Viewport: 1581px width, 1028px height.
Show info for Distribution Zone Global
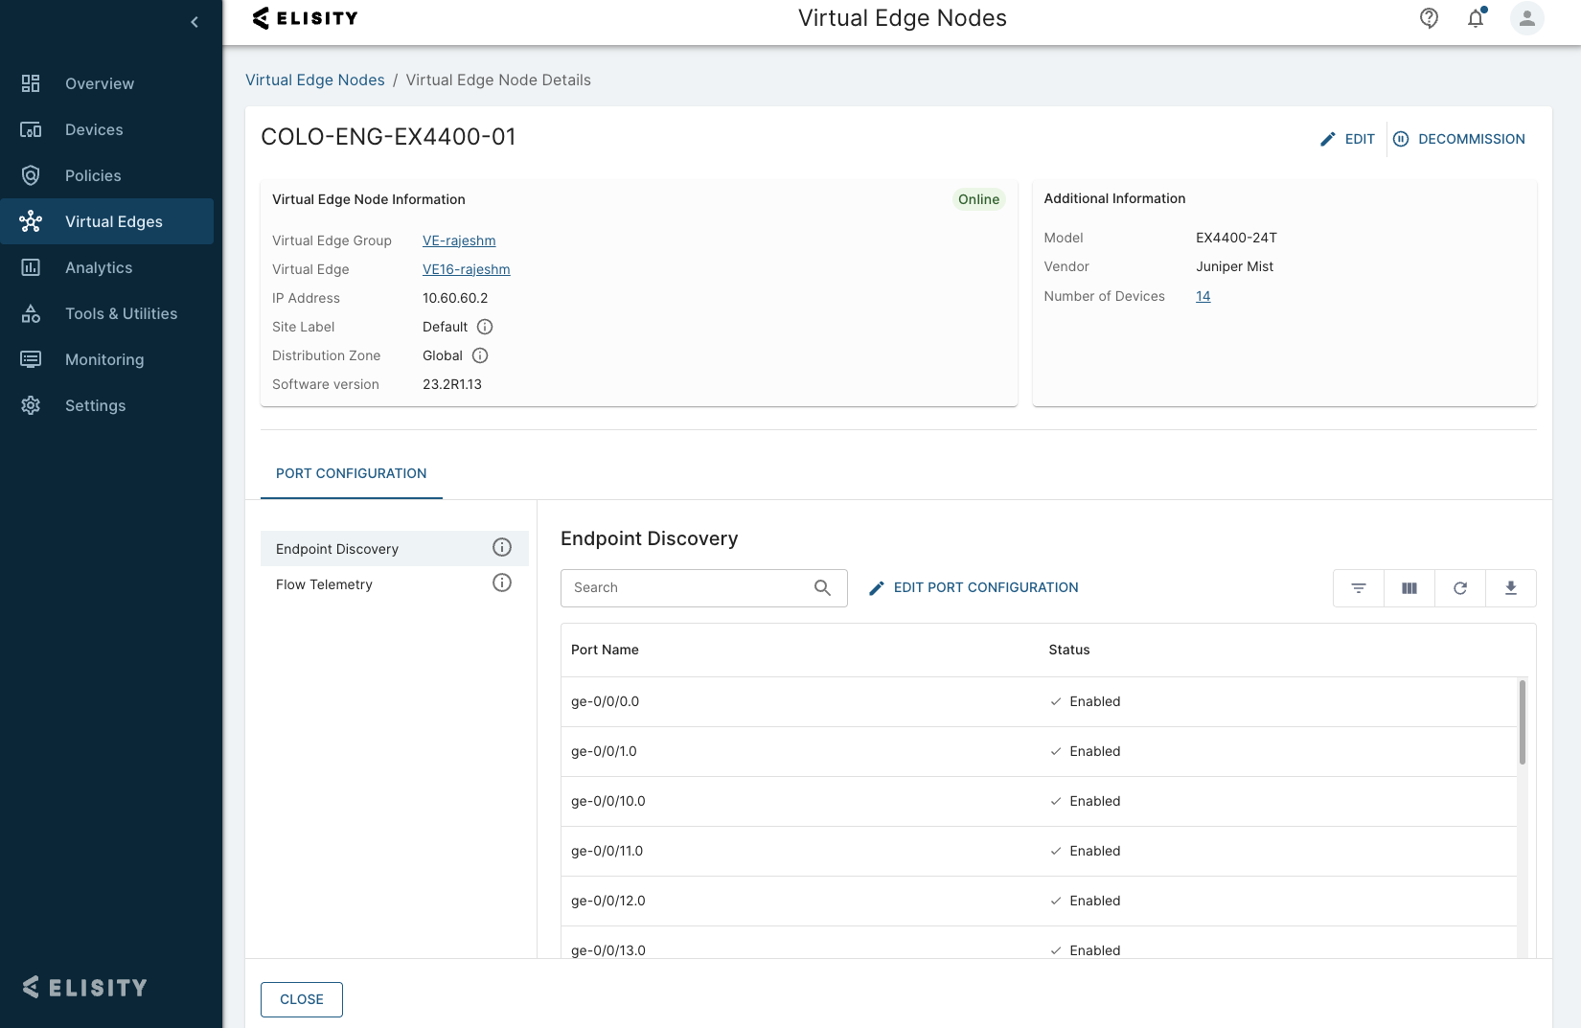tap(480, 355)
